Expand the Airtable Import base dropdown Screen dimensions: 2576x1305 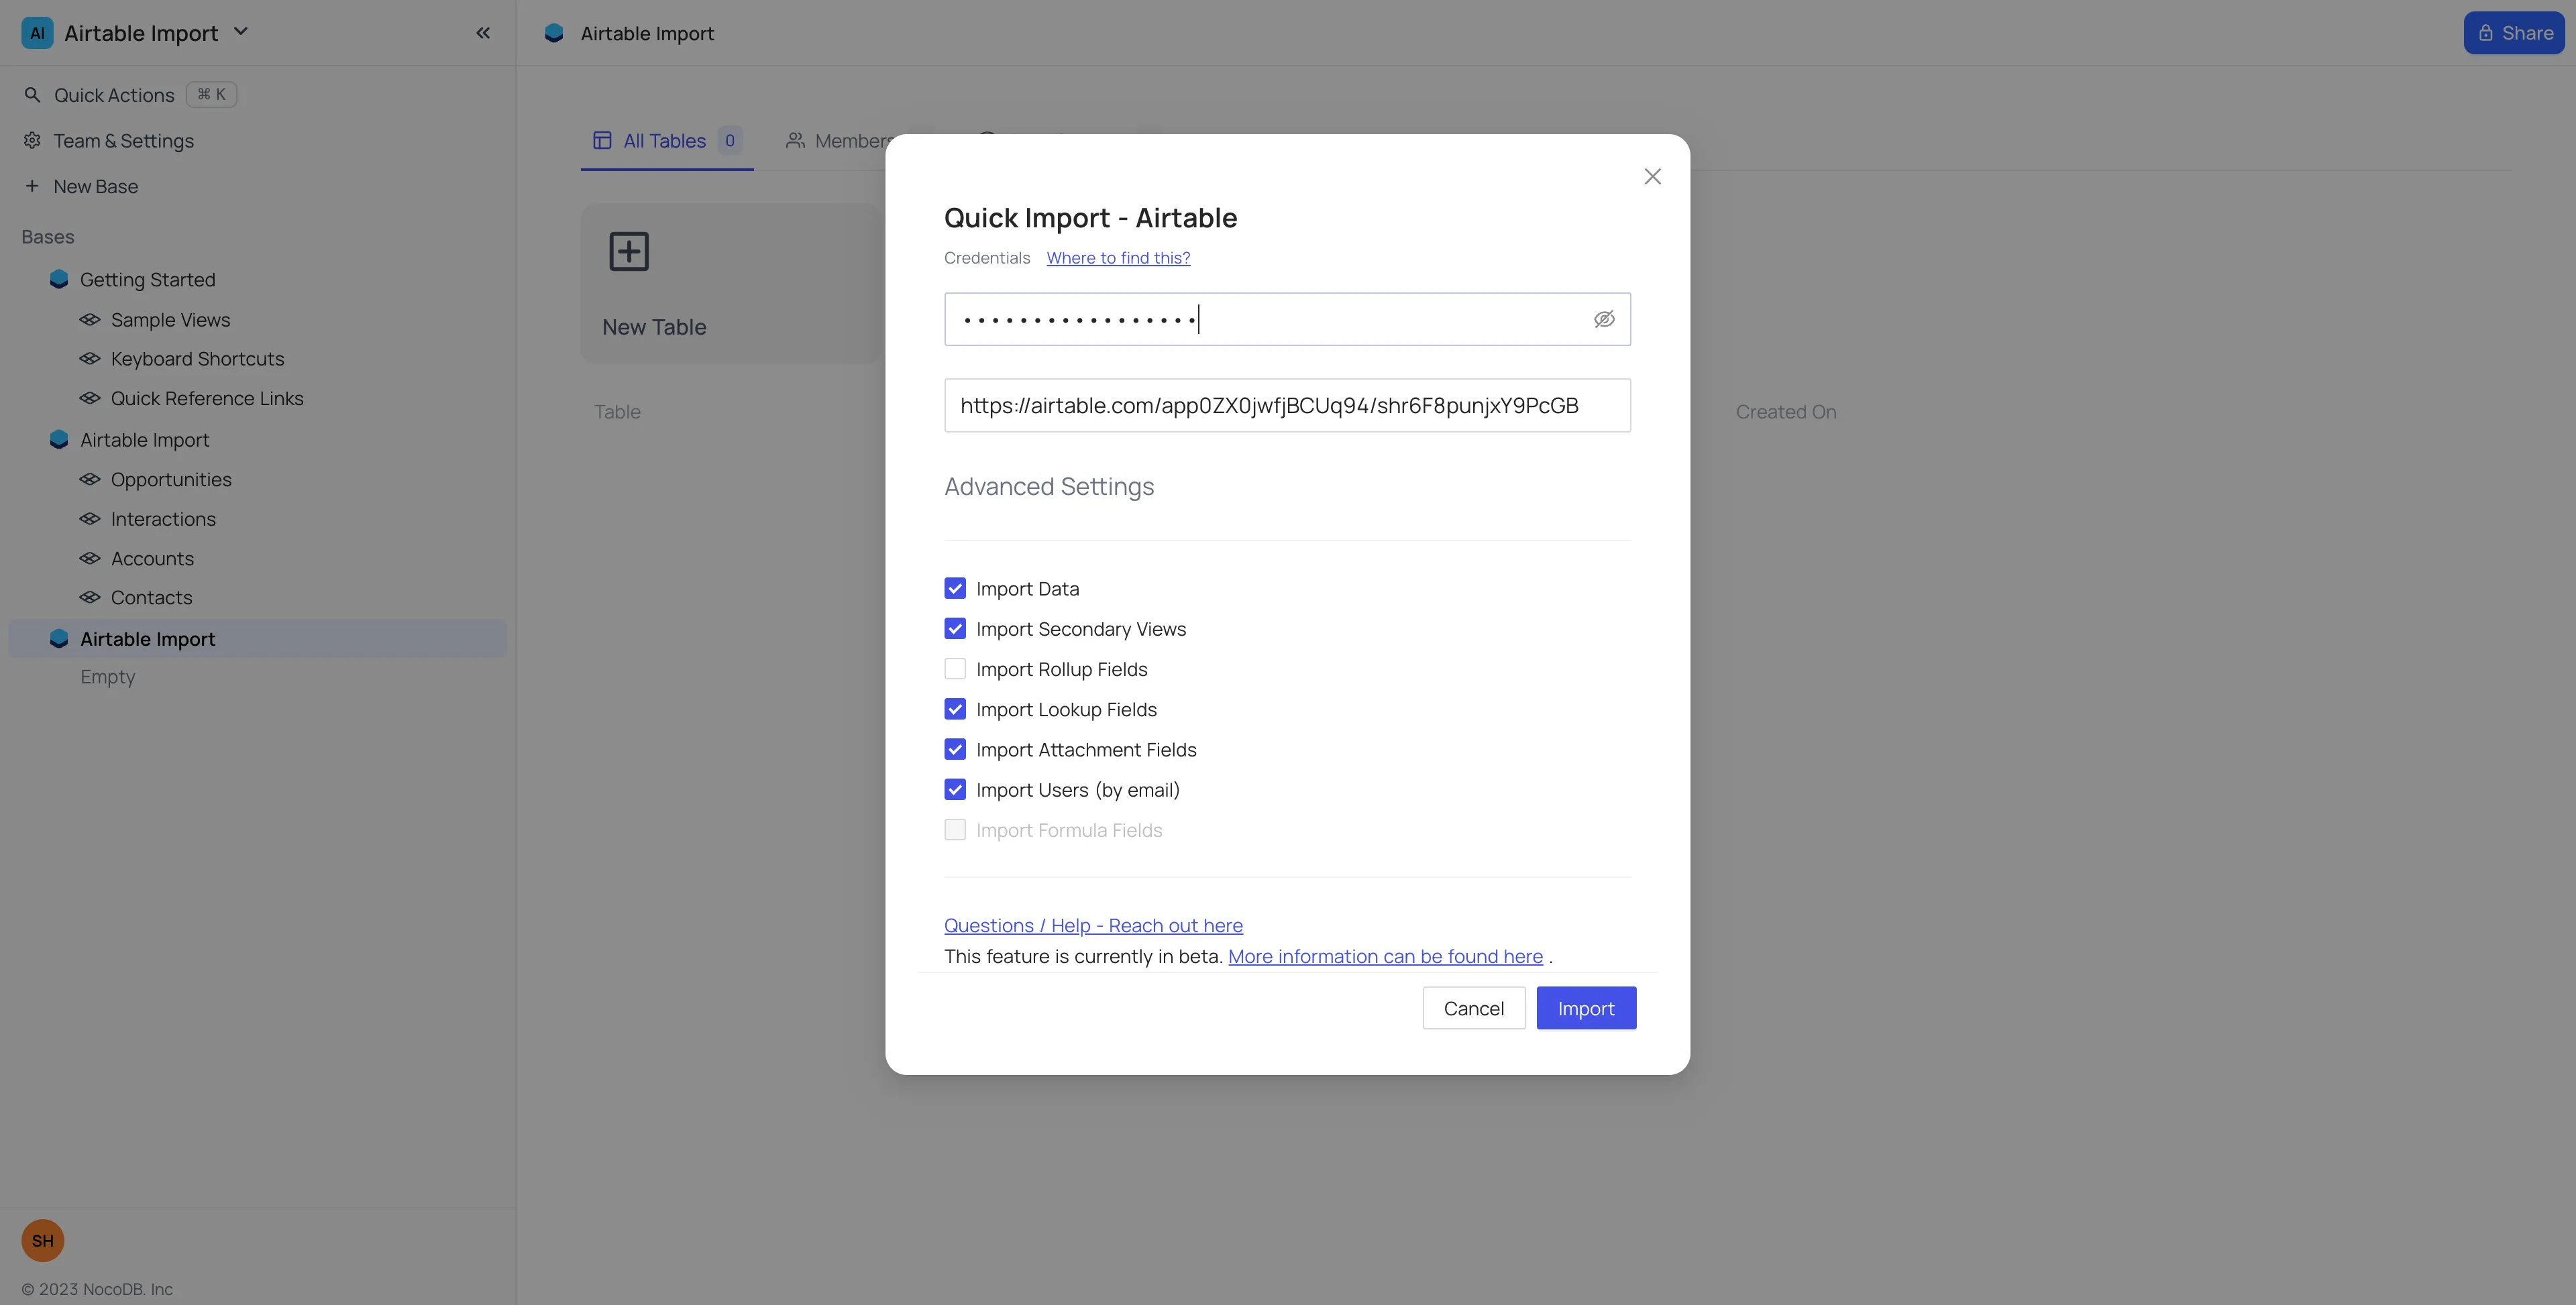coord(240,32)
